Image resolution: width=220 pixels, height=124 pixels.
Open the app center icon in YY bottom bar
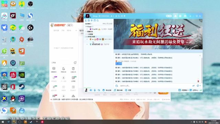[190, 90]
